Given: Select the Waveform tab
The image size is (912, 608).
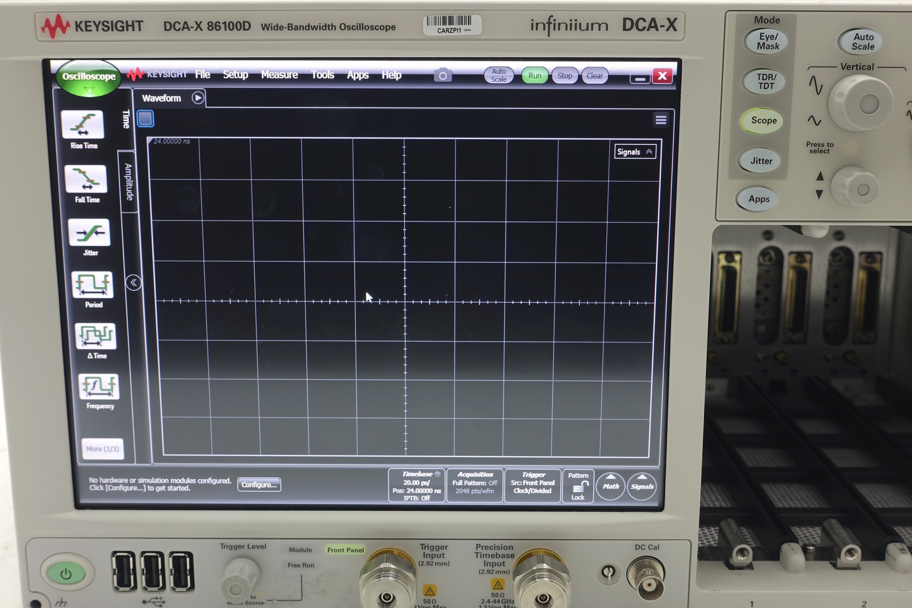Looking at the screenshot, I should 162,98.
